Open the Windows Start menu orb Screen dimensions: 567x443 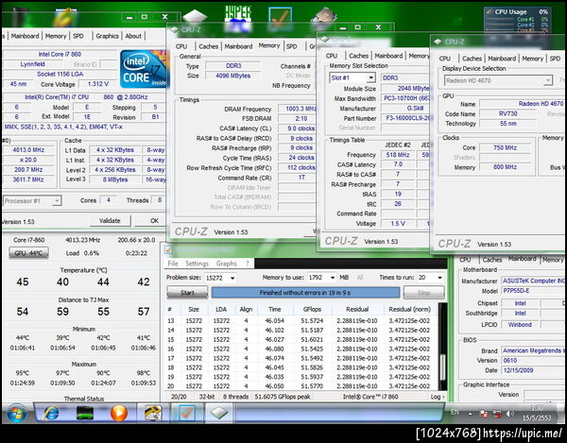pyautogui.click(x=17, y=413)
